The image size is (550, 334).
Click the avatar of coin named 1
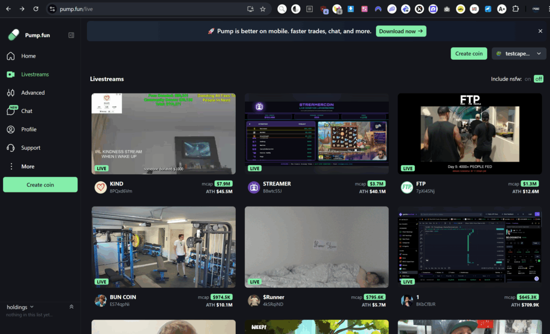[407, 301]
